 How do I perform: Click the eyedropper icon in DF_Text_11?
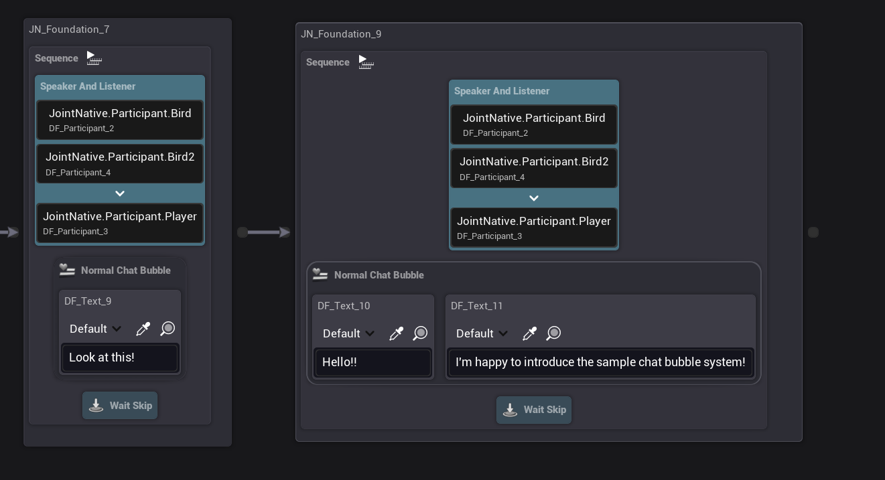[x=529, y=333]
